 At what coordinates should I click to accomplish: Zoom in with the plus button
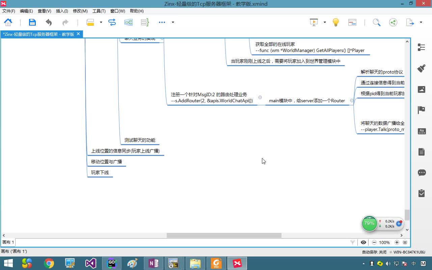coord(397,242)
